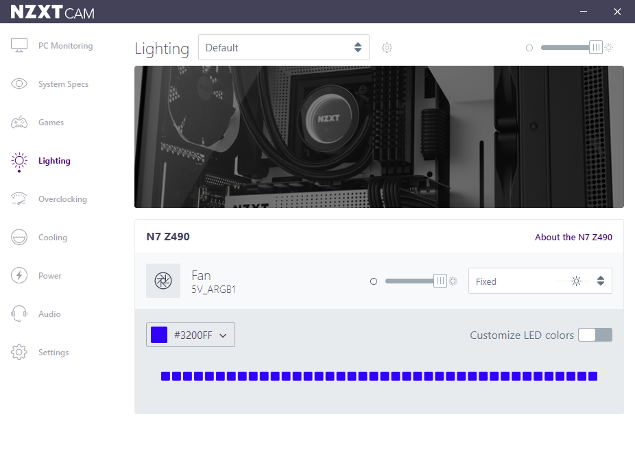This screenshot has height=458, width=635.
Task: Click the Fixed mode sun preview icon
Action: (x=576, y=281)
